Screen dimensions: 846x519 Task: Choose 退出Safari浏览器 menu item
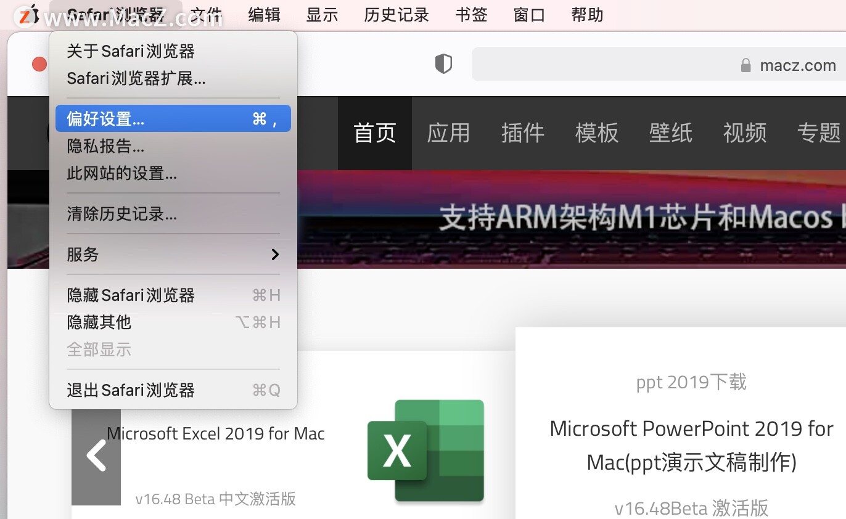[173, 390]
